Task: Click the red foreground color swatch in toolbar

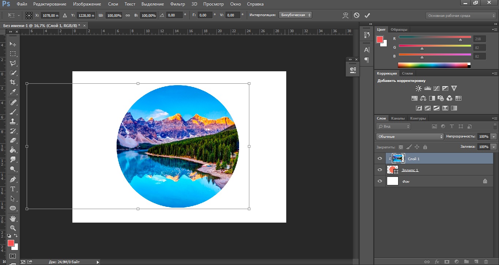Action: (11, 243)
